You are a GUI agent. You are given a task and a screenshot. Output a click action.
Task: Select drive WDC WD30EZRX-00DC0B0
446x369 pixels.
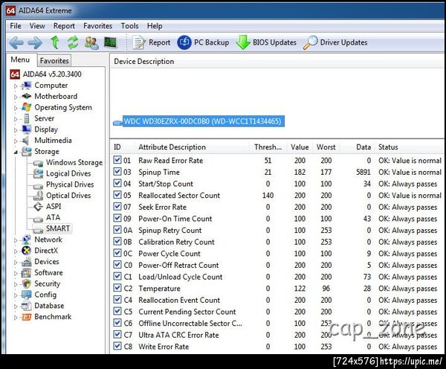[x=203, y=121]
